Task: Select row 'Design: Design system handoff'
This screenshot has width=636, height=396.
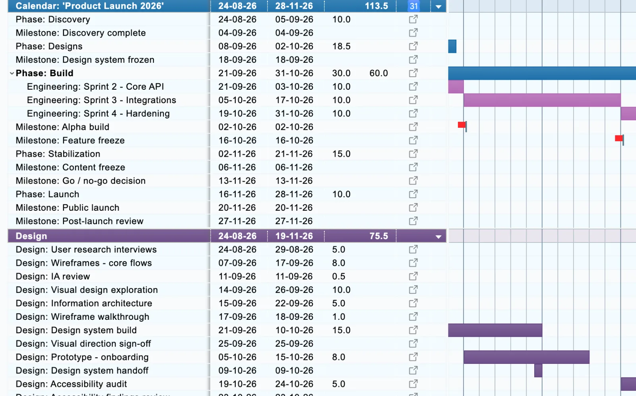Action: coord(227,371)
